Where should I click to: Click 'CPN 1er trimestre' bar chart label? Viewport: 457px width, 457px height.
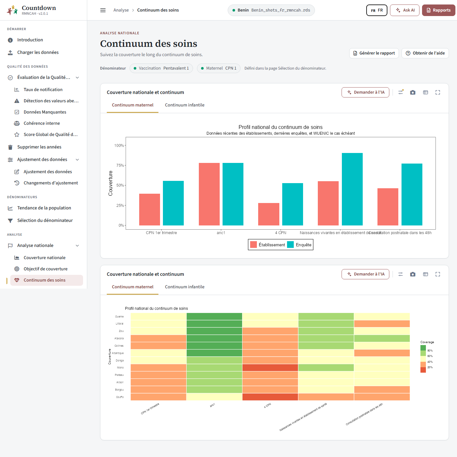pyautogui.click(x=161, y=233)
